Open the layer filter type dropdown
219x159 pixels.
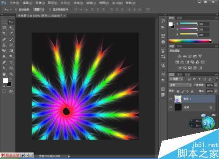[x=176, y=79]
